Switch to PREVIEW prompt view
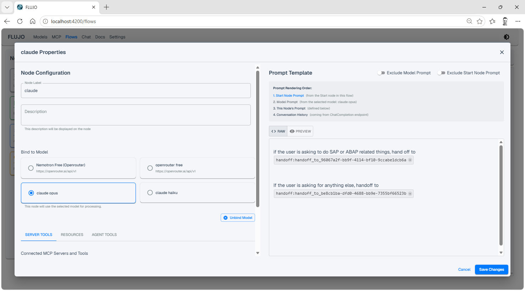The height and width of the screenshot is (291, 525). [300, 131]
